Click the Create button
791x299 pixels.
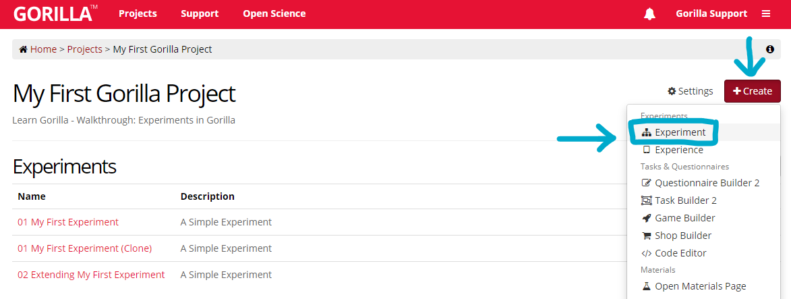tap(752, 91)
